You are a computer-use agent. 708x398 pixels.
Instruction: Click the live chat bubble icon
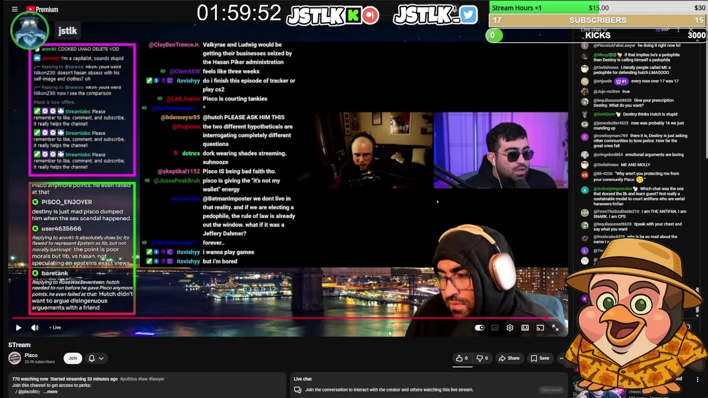click(x=298, y=390)
